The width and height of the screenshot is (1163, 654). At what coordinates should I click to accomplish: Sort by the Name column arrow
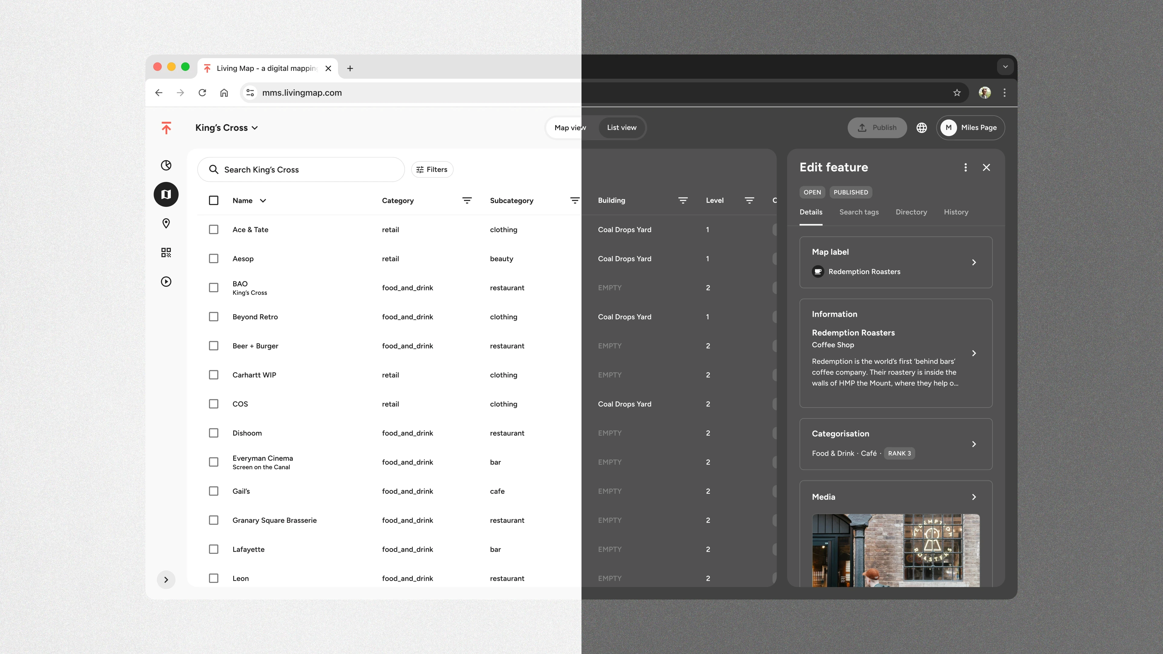pyautogui.click(x=263, y=200)
